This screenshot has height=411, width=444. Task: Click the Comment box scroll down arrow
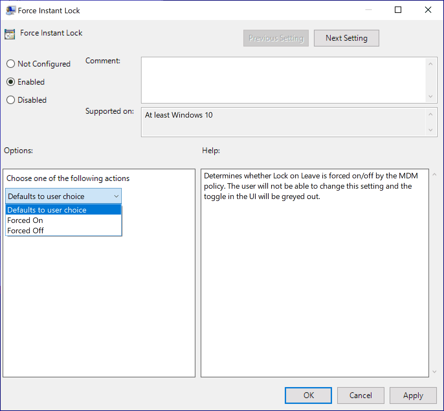430,96
